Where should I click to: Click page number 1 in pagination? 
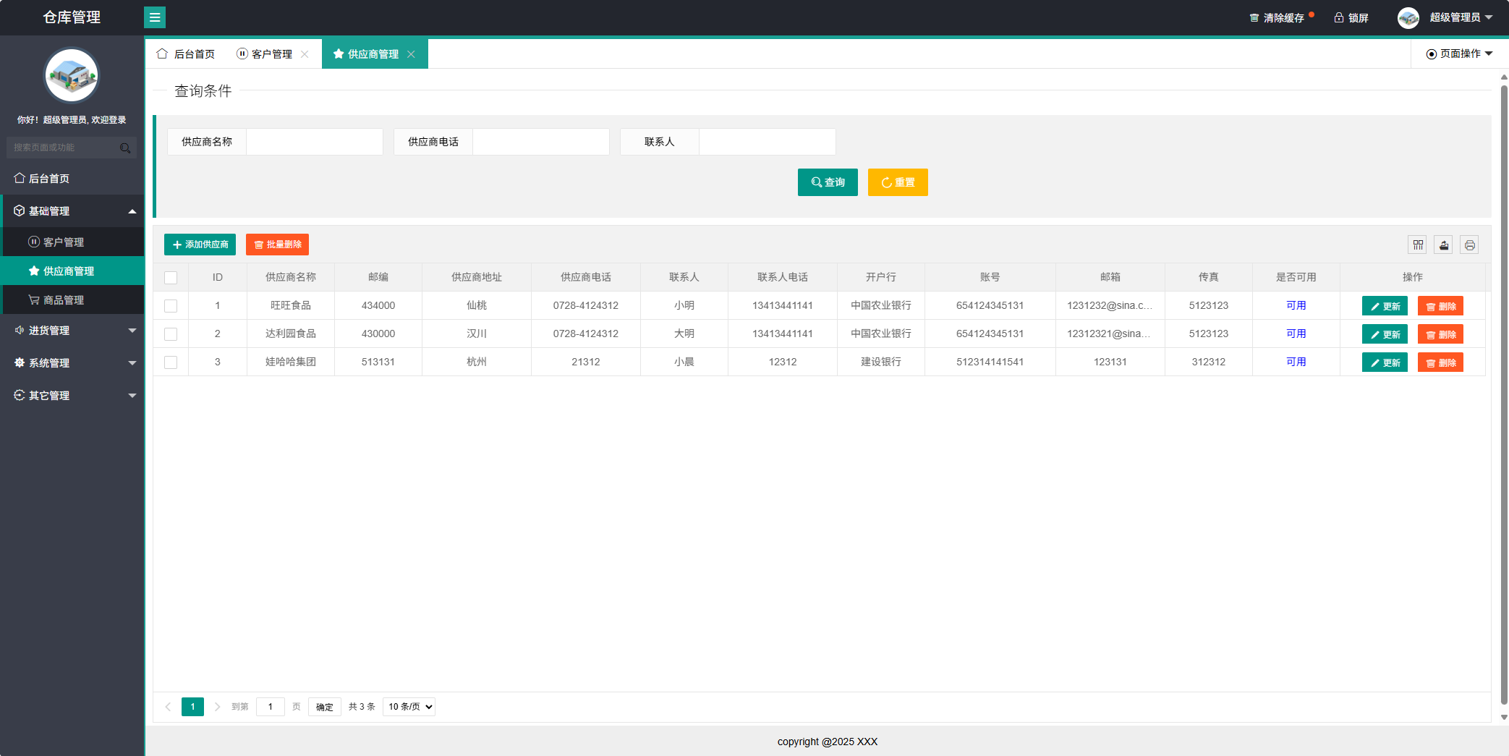coord(192,707)
